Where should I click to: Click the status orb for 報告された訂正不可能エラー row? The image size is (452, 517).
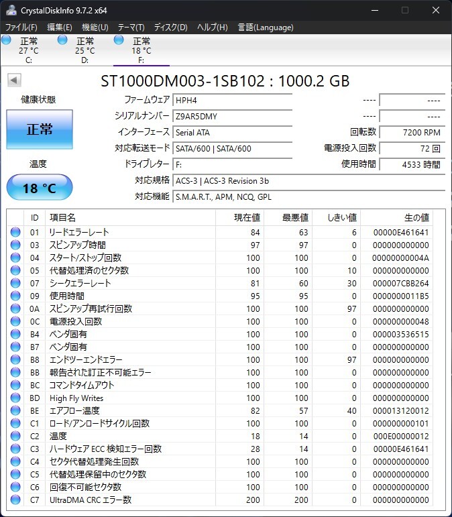15,372
